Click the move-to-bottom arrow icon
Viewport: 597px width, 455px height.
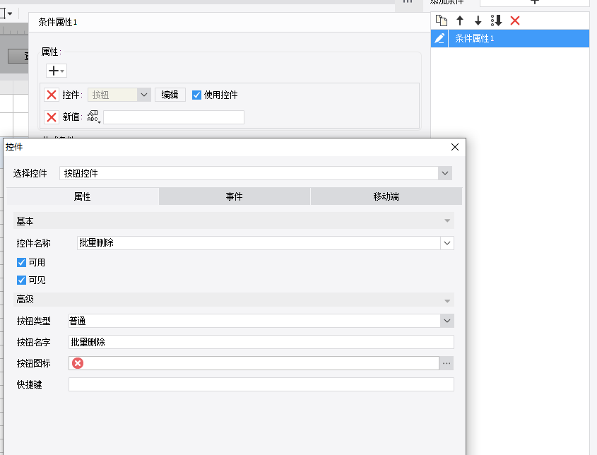pos(496,20)
